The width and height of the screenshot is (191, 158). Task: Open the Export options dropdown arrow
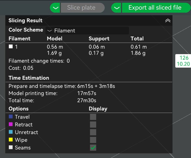(x=117, y=8)
